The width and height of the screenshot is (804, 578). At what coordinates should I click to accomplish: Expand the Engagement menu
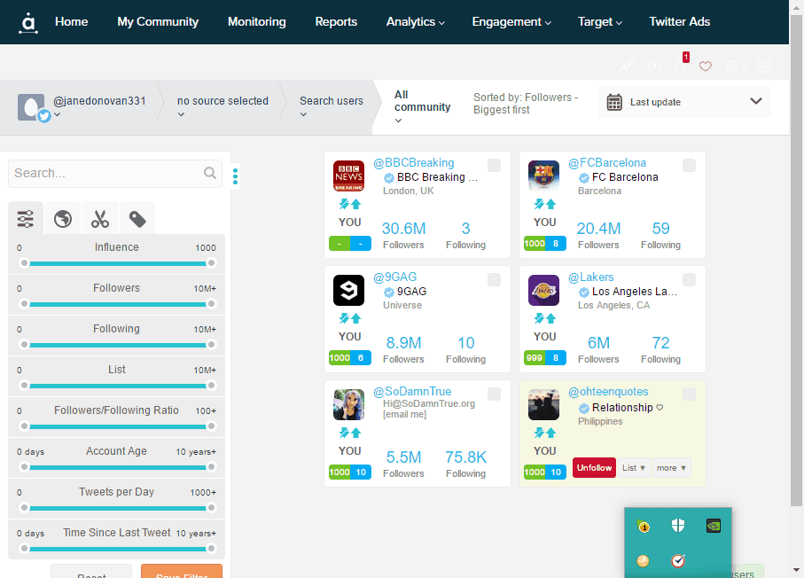tap(511, 21)
